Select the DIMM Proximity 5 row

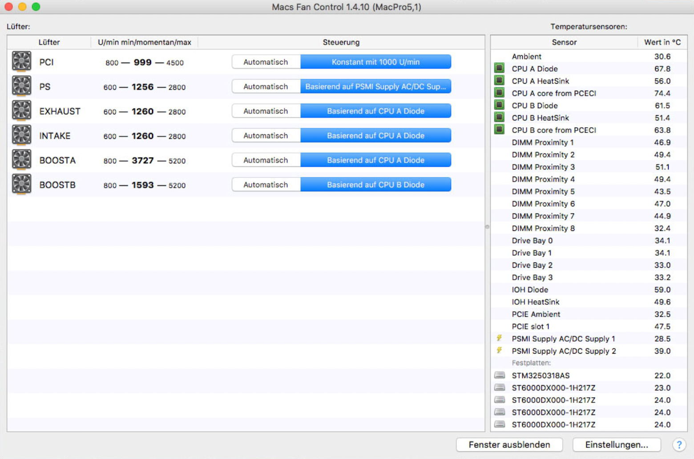tap(589, 191)
